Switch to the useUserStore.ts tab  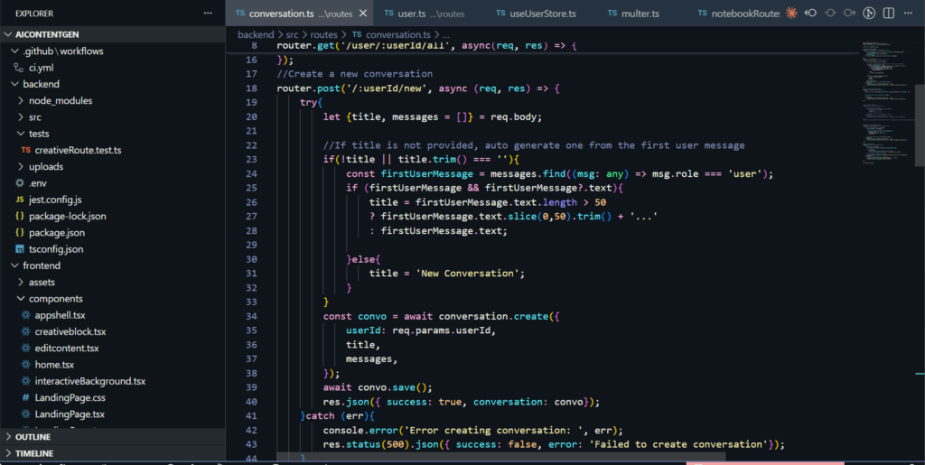[x=542, y=14]
